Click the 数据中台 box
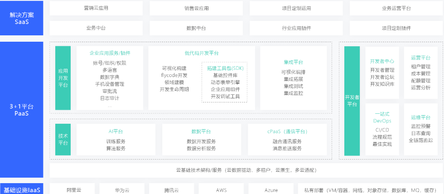444x194 pixels. click(196, 28)
